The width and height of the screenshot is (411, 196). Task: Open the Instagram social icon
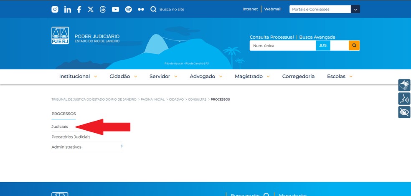coord(55,10)
